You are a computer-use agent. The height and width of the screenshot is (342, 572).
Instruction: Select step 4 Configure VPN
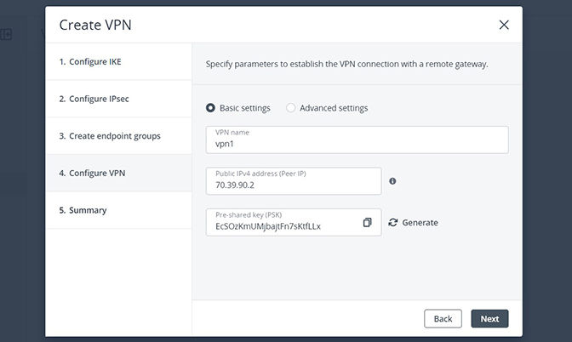tap(119, 174)
